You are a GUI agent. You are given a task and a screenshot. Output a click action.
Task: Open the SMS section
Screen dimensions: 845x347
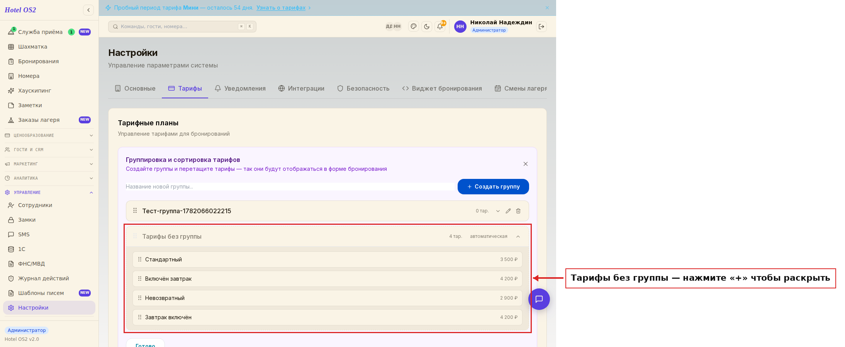[49, 234]
